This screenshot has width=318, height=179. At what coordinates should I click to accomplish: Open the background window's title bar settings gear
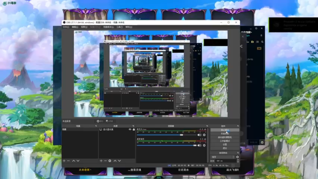256,28
